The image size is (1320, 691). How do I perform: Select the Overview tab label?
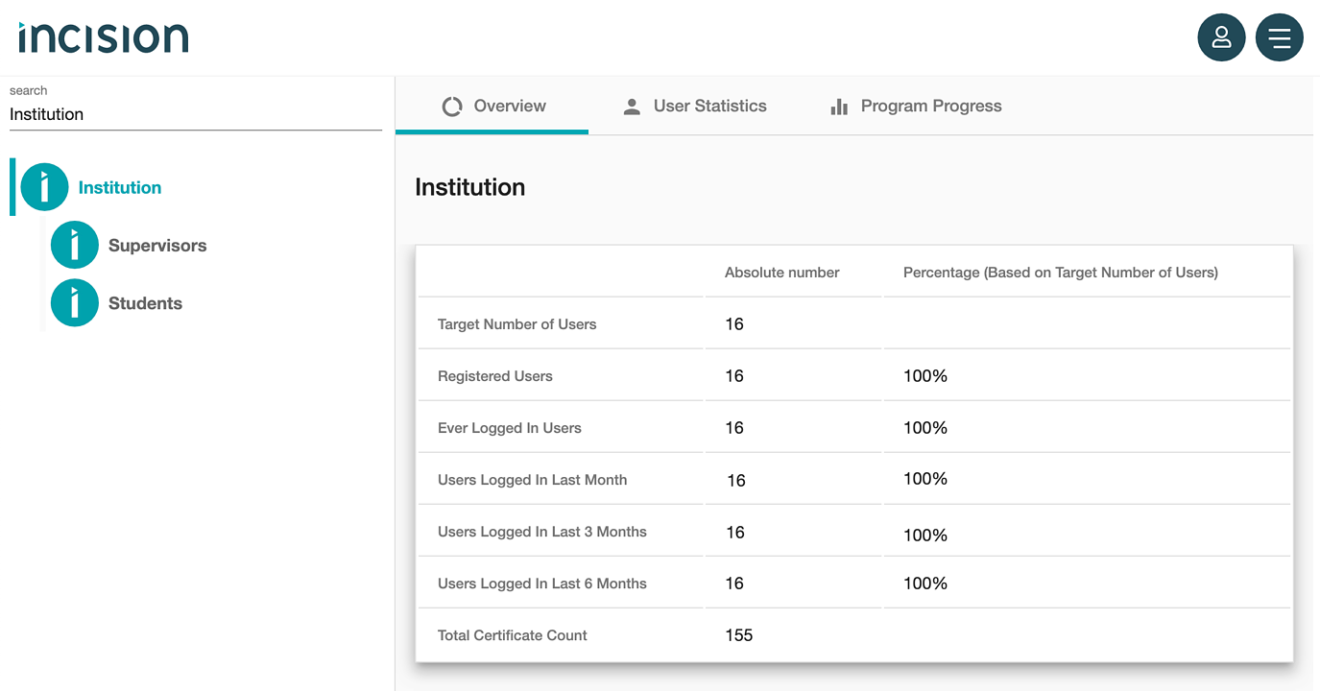pyautogui.click(x=510, y=107)
